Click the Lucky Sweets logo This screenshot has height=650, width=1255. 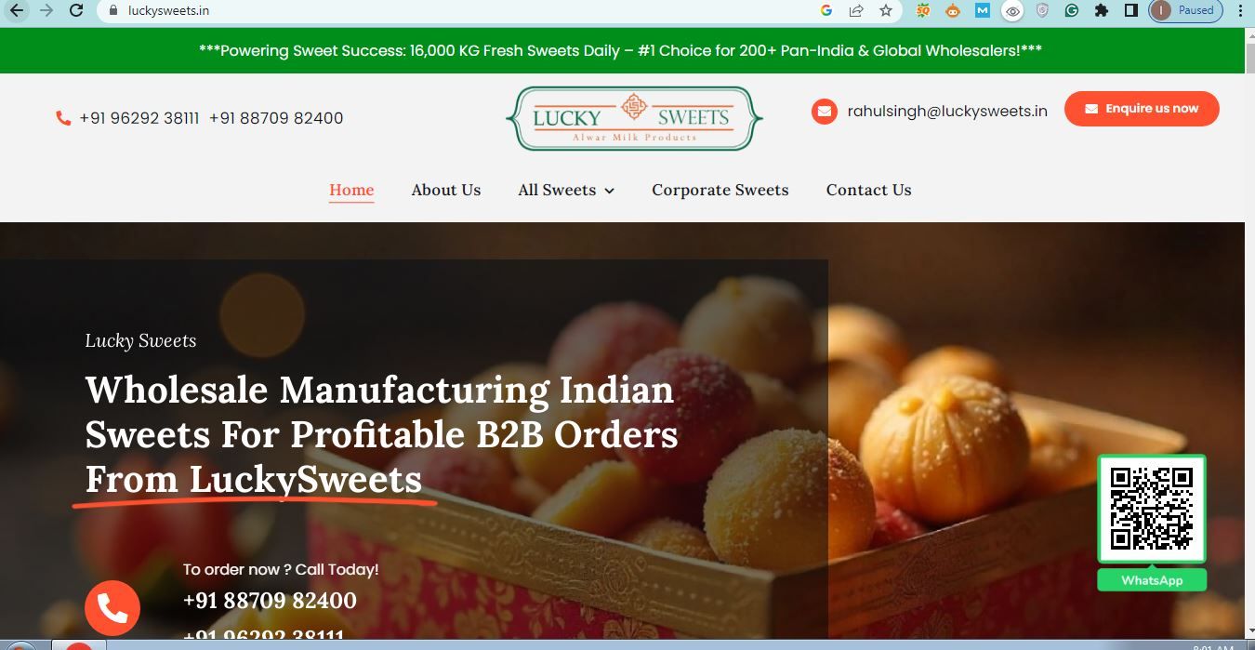[x=634, y=118]
